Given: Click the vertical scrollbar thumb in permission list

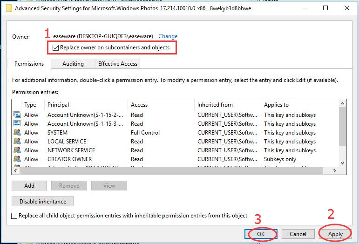Looking at the screenshot, I should click(343, 126).
